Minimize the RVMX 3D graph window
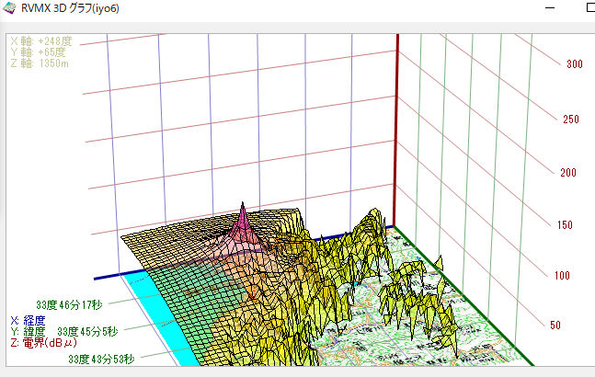 coord(549,8)
